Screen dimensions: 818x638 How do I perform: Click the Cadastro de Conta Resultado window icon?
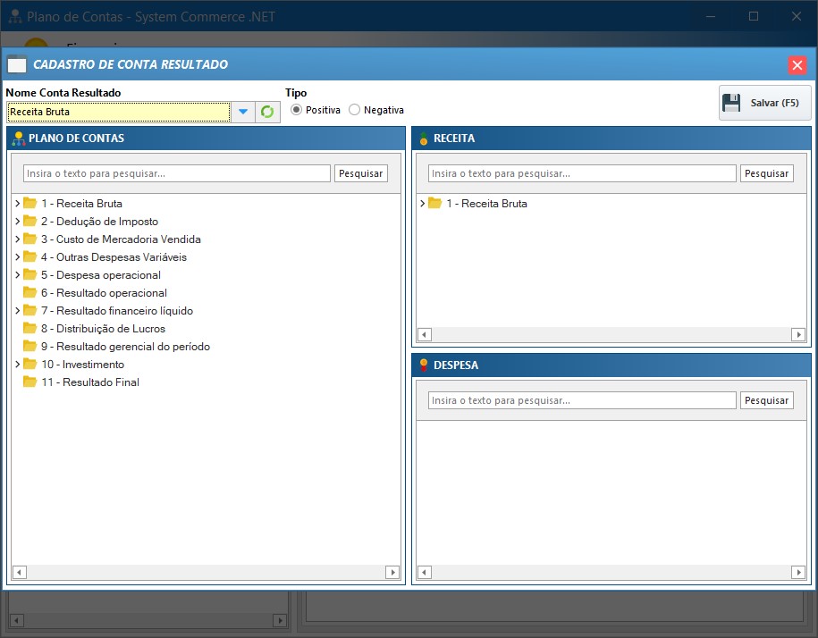17,64
